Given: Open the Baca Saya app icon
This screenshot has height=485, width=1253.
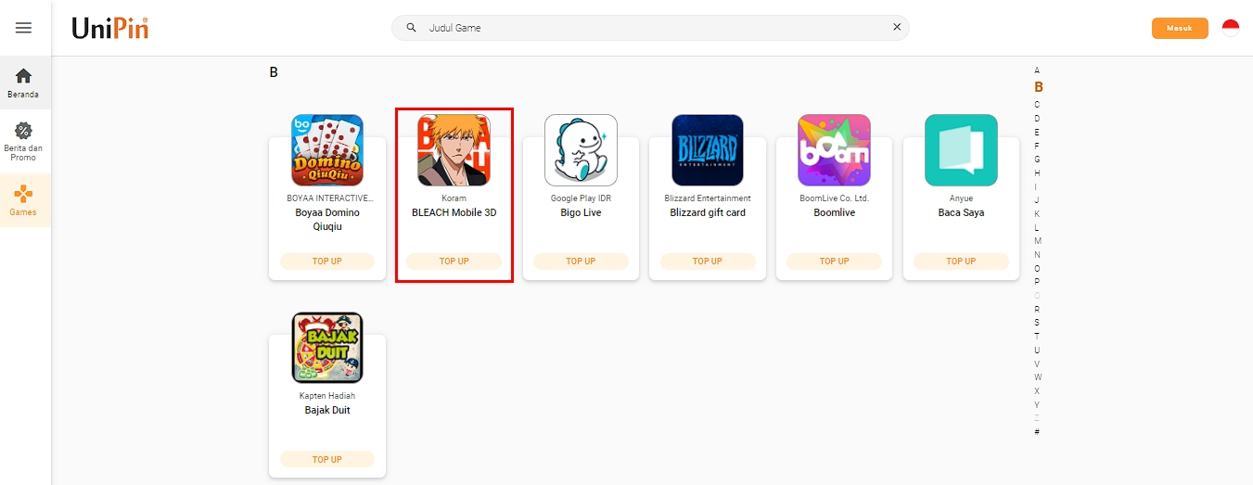Looking at the screenshot, I should (961, 150).
